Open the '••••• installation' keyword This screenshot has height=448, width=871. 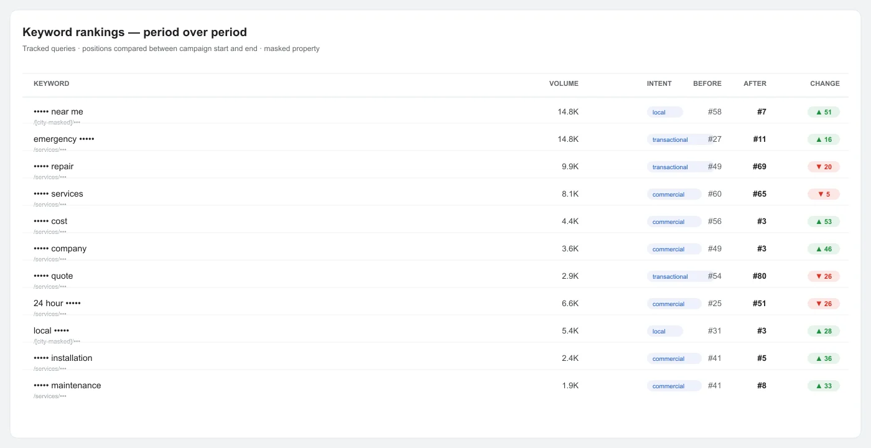pos(63,358)
